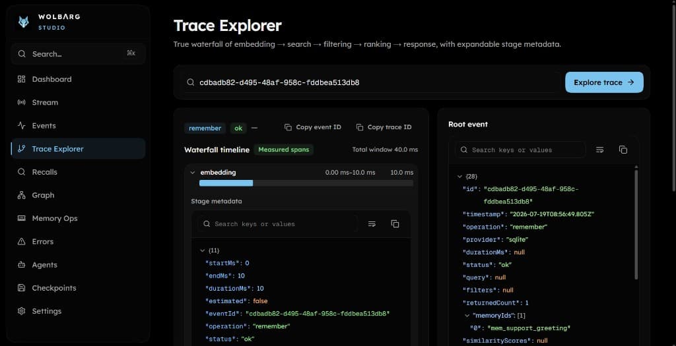This screenshot has height=346, width=676.
Task: Click the Events pulse icon
Action: click(22, 126)
